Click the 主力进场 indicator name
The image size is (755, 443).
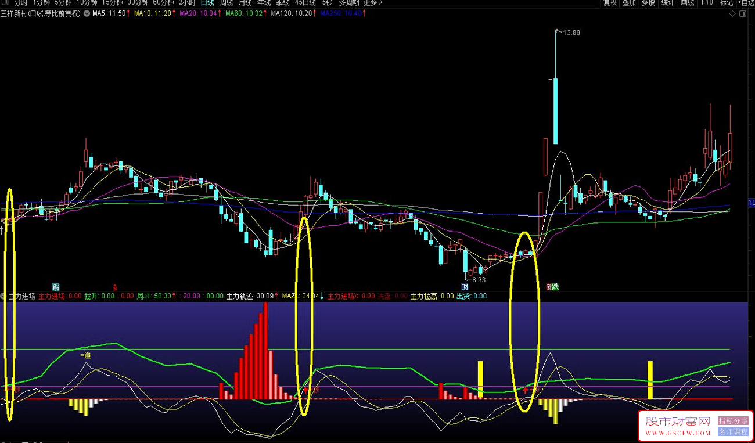point(22,296)
